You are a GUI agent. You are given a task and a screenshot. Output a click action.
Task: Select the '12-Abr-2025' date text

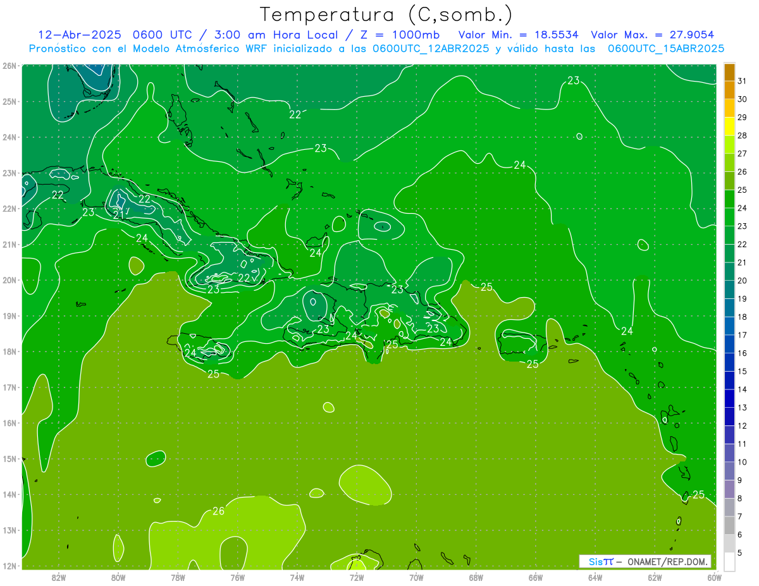coord(79,35)
